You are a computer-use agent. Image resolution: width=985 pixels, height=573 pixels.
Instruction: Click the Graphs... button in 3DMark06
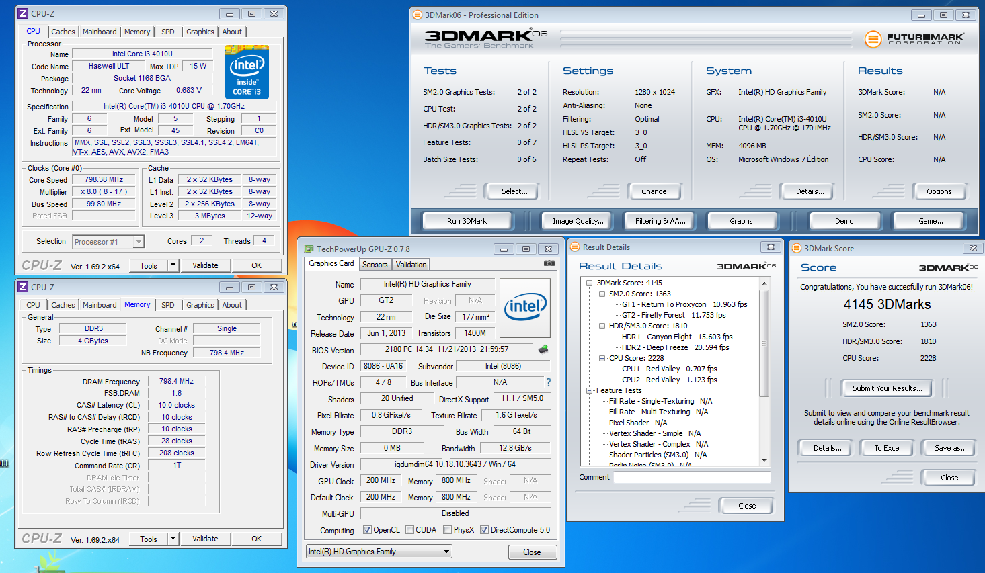pyautogui.click(x=744, y=221)
